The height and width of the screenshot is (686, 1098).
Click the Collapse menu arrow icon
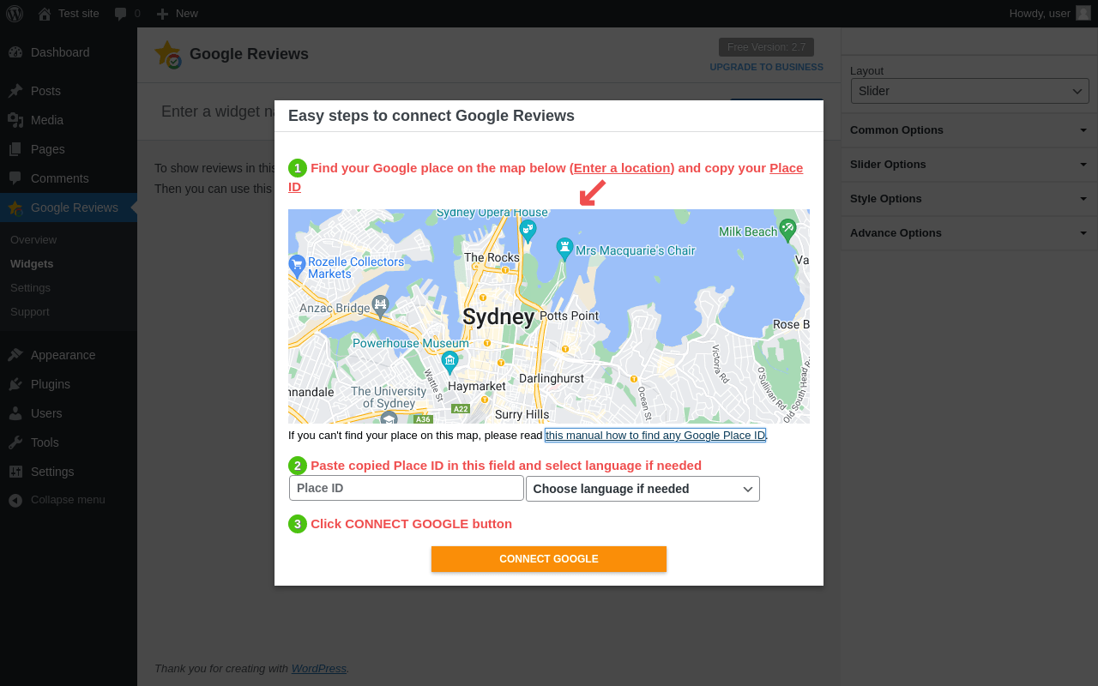point(15,500)
